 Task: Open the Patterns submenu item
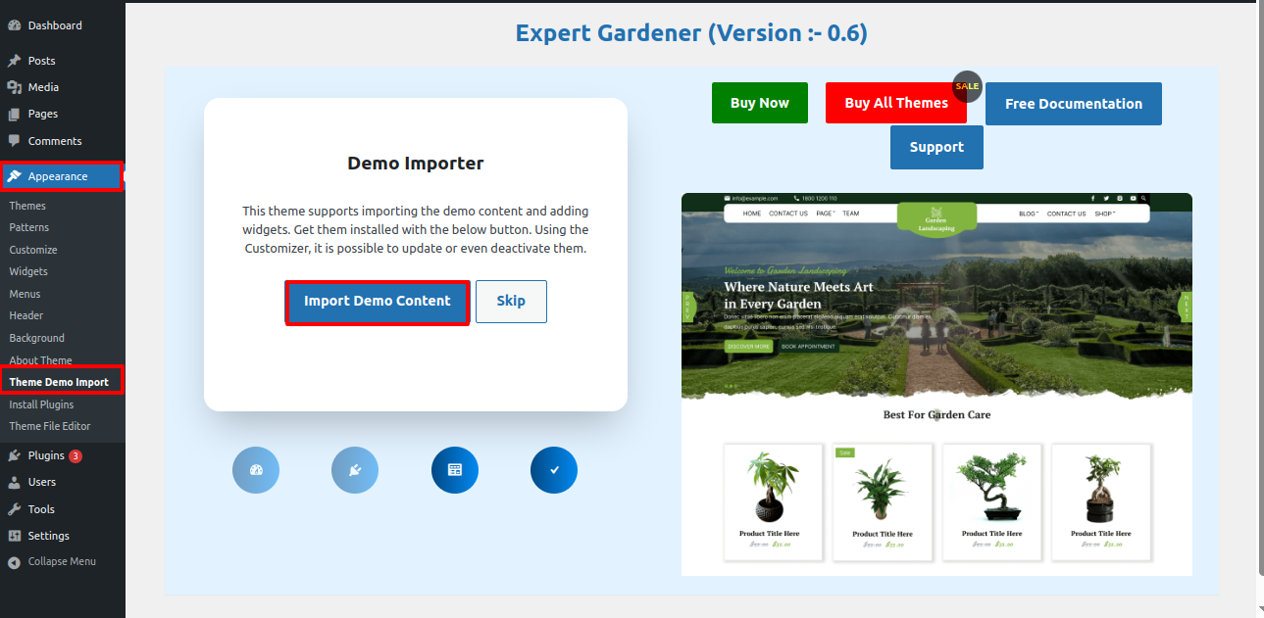coord(29,227)
